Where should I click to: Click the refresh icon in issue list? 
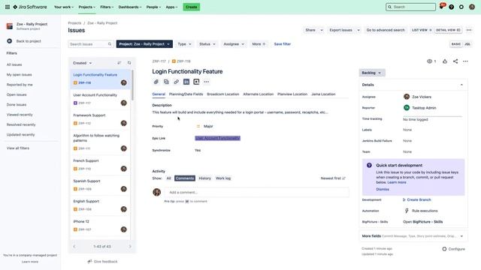pyautogui.click(x=129, y=63)
